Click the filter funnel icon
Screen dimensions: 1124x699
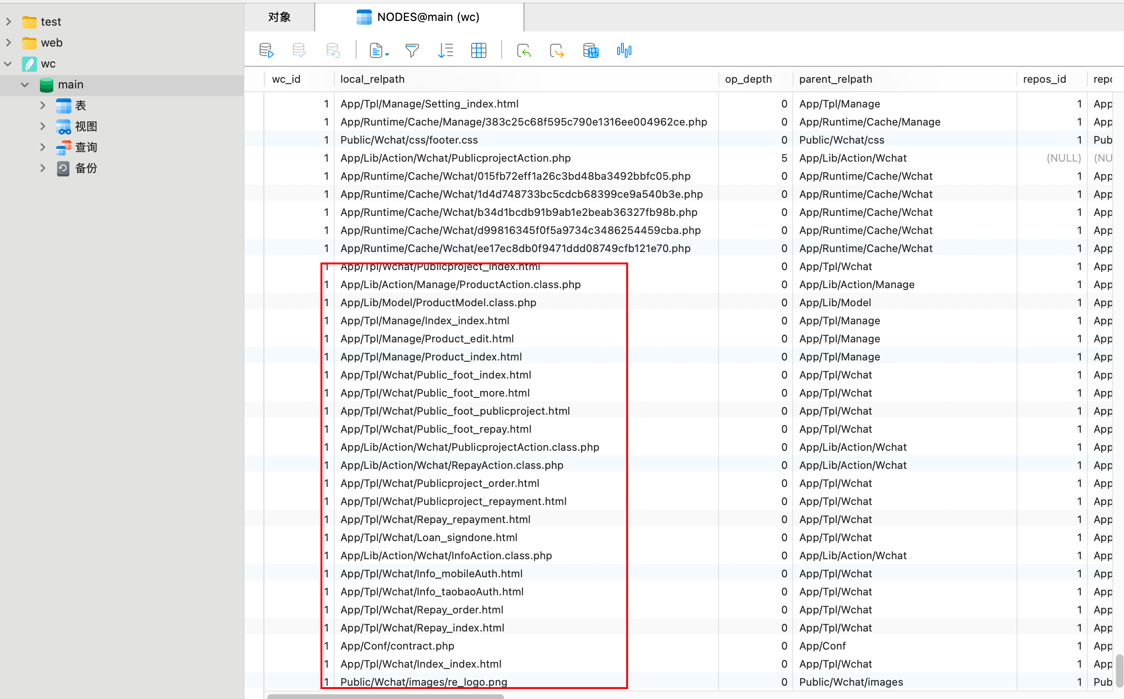pos(412,50)
